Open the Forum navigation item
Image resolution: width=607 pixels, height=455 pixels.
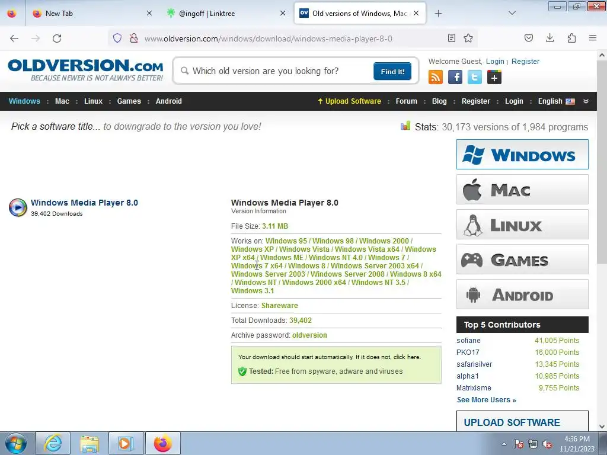coord(407,101)
